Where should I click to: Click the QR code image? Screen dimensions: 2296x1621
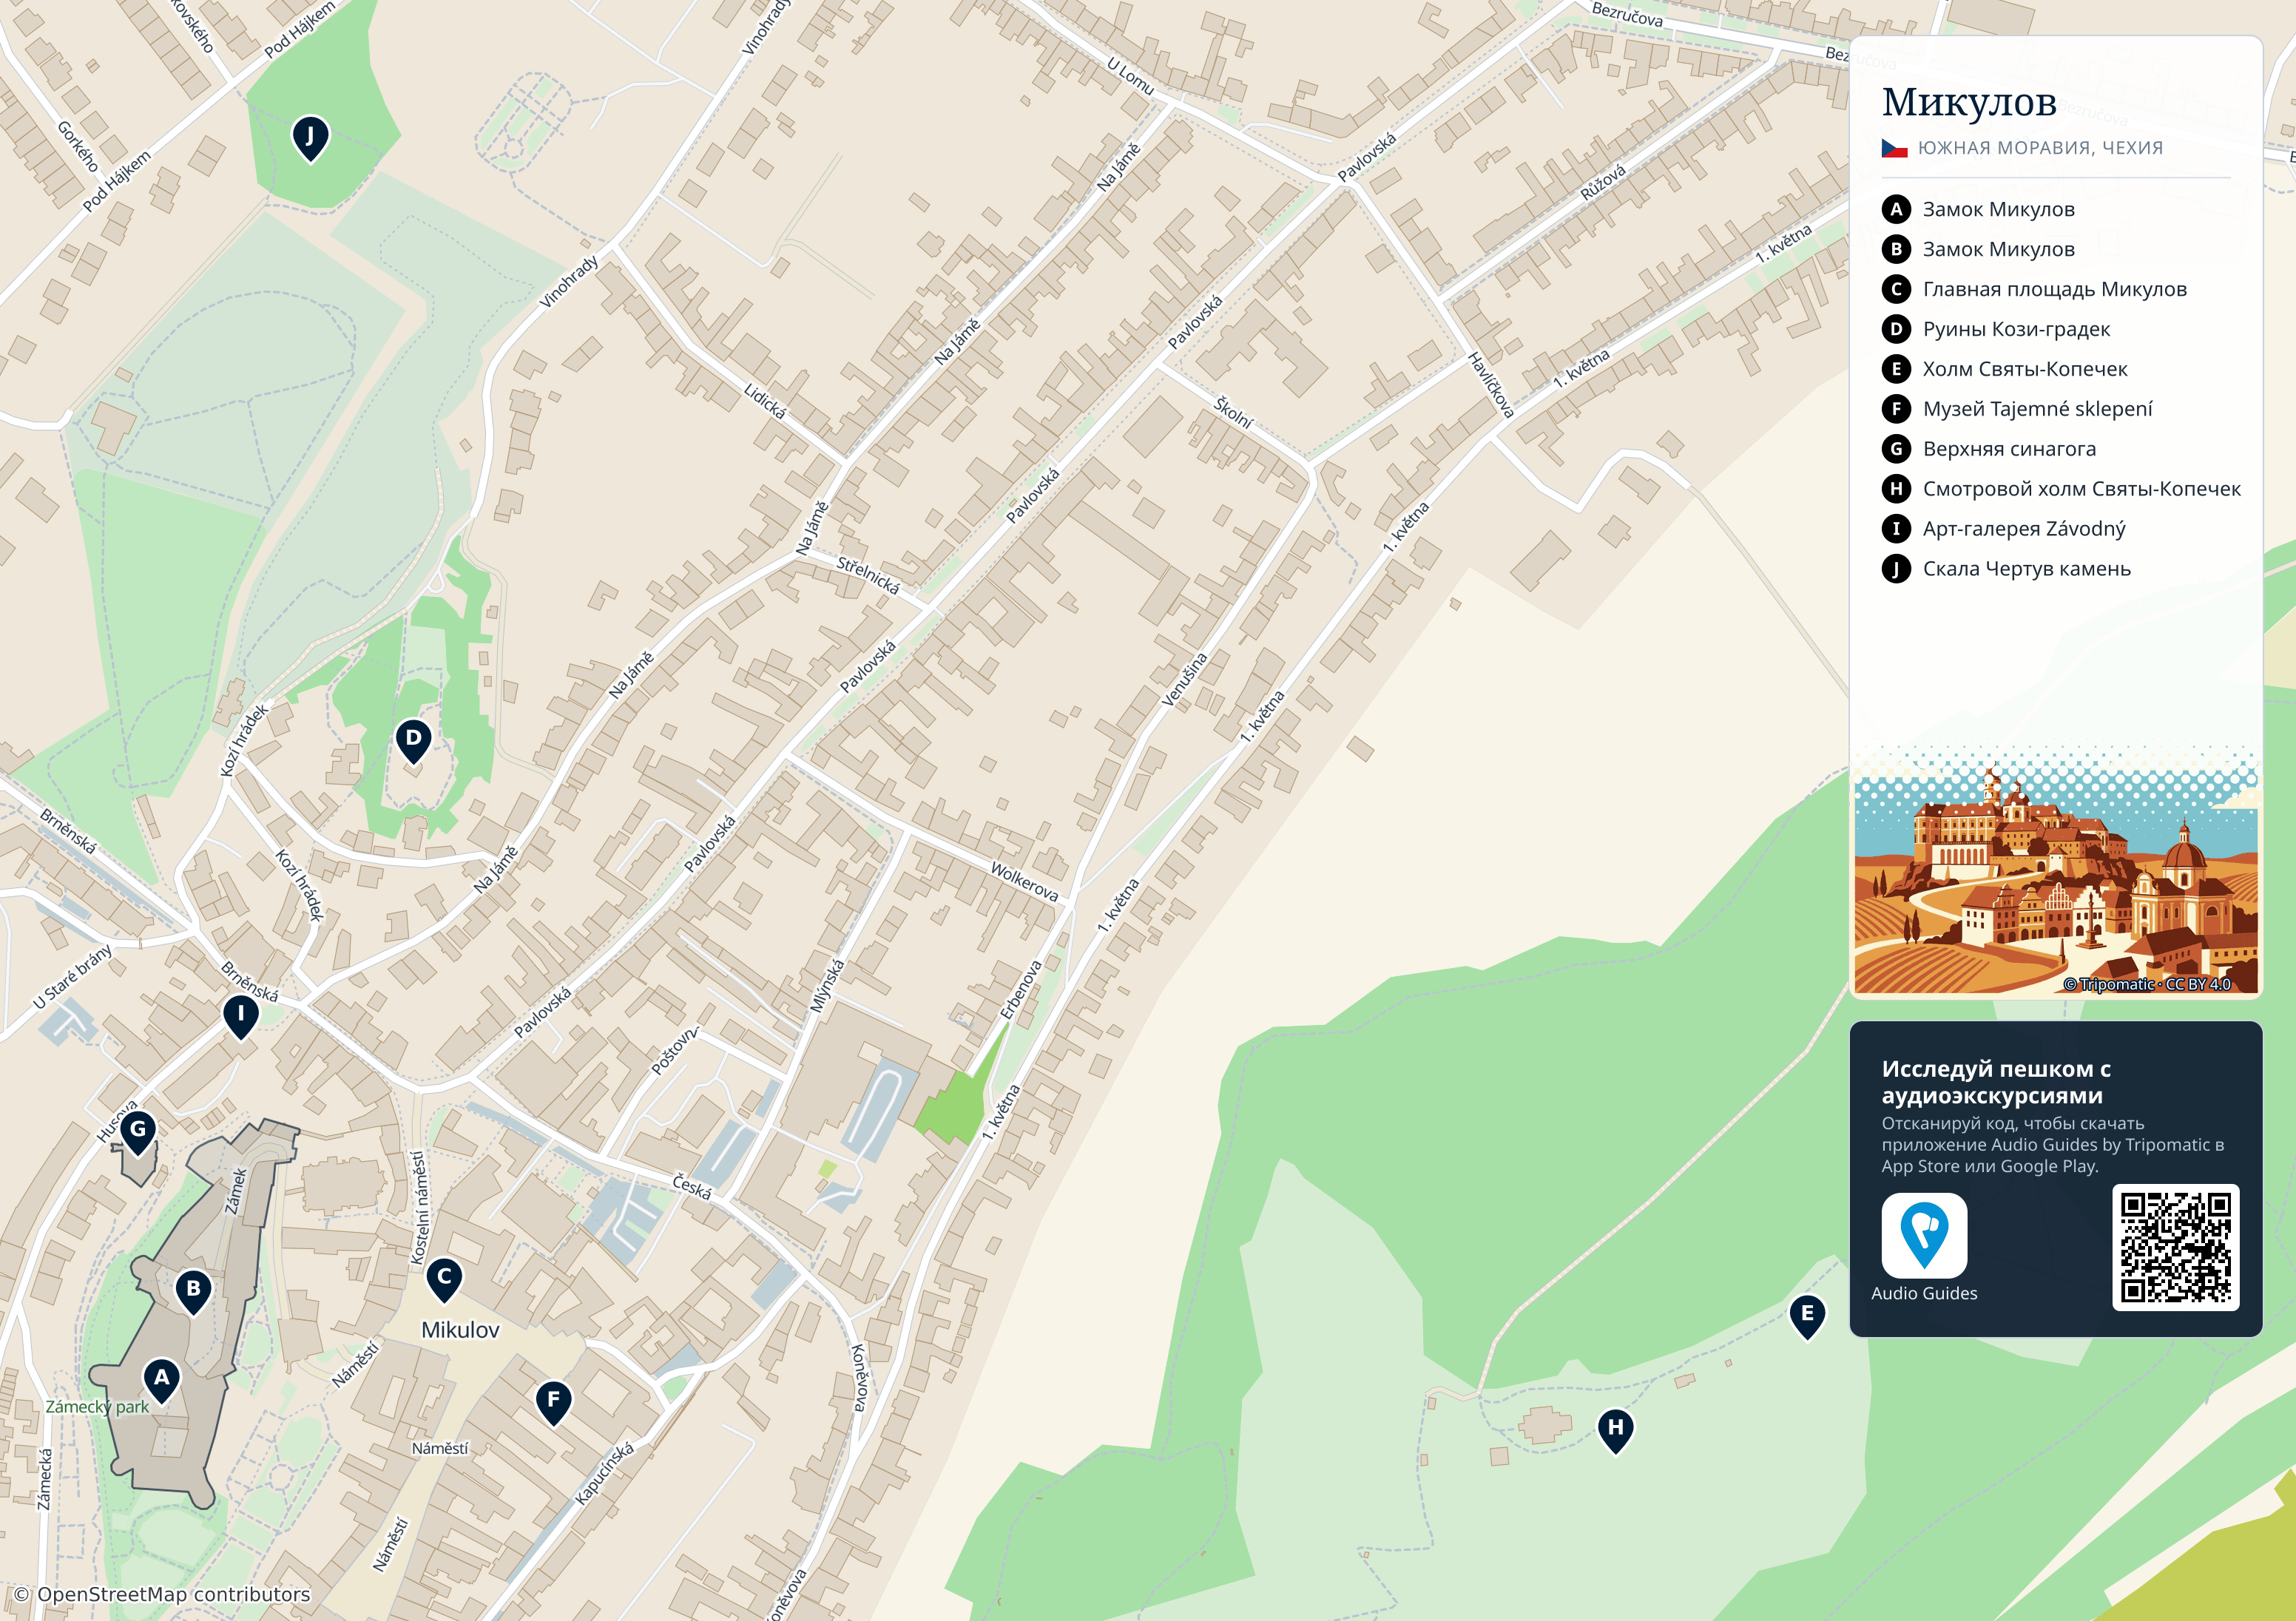(2175, 1247)
